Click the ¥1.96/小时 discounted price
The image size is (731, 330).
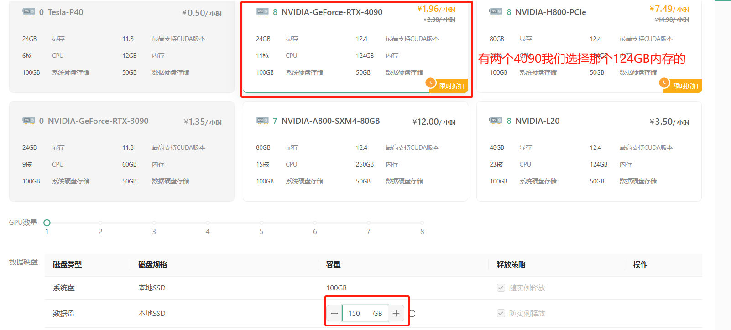click(x=436, y=9)
